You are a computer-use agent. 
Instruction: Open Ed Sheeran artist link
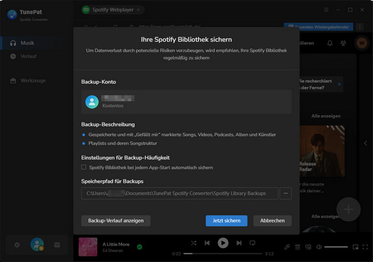tap(113, 251)
